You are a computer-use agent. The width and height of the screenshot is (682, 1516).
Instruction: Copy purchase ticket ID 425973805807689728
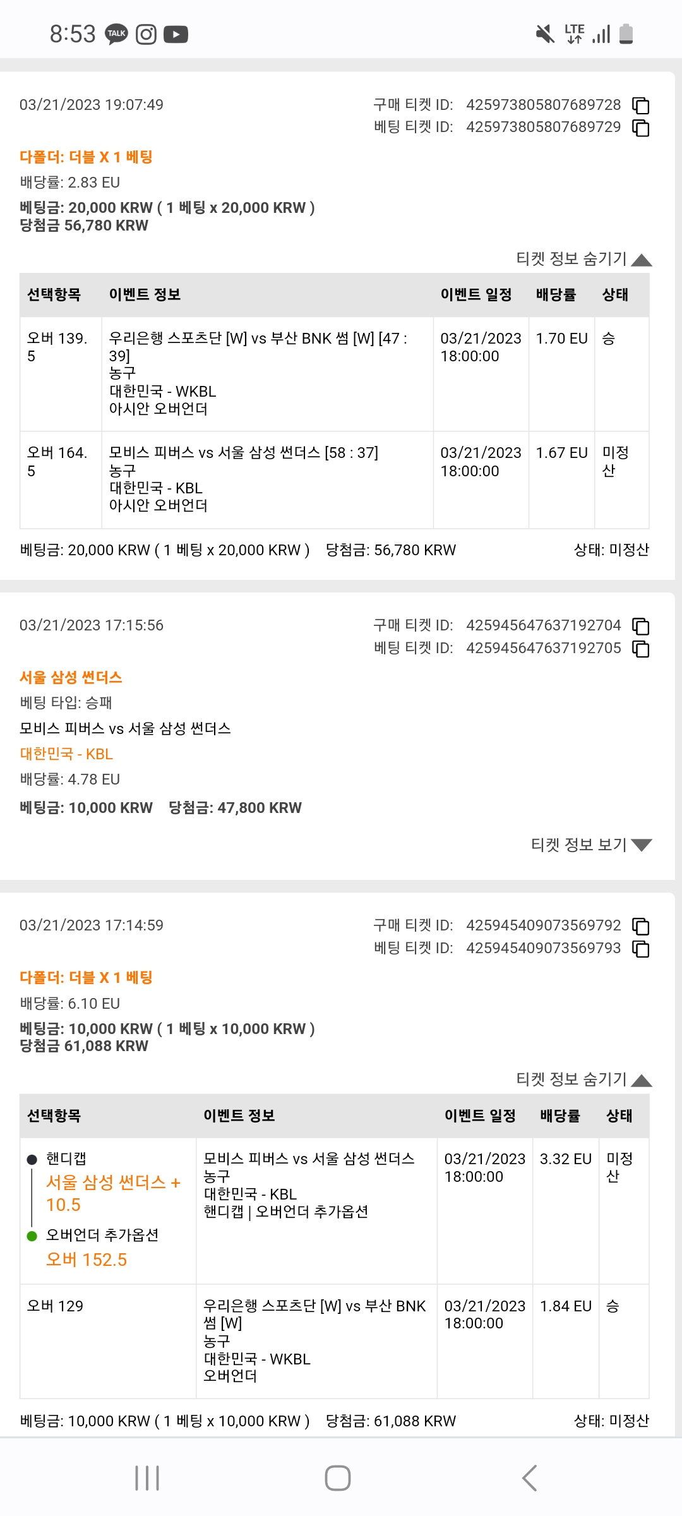tap(641, 105)
